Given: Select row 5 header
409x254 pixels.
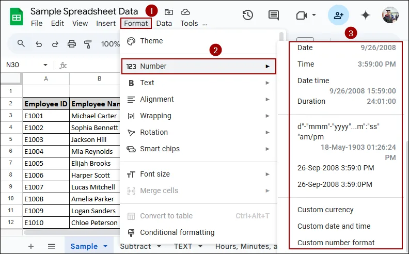Looking at the screenshot, I should tap(11, 139).
